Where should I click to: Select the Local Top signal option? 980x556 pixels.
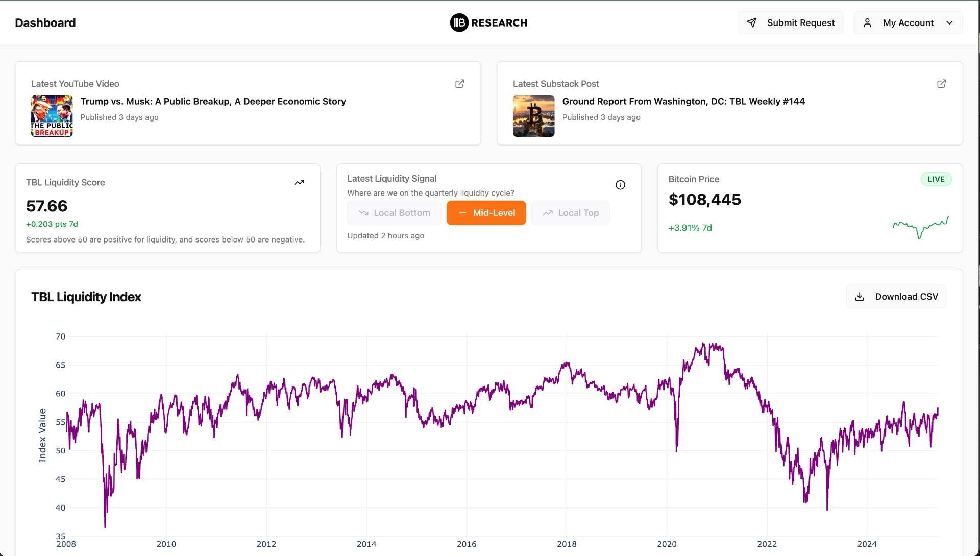(x=571, y=213)
